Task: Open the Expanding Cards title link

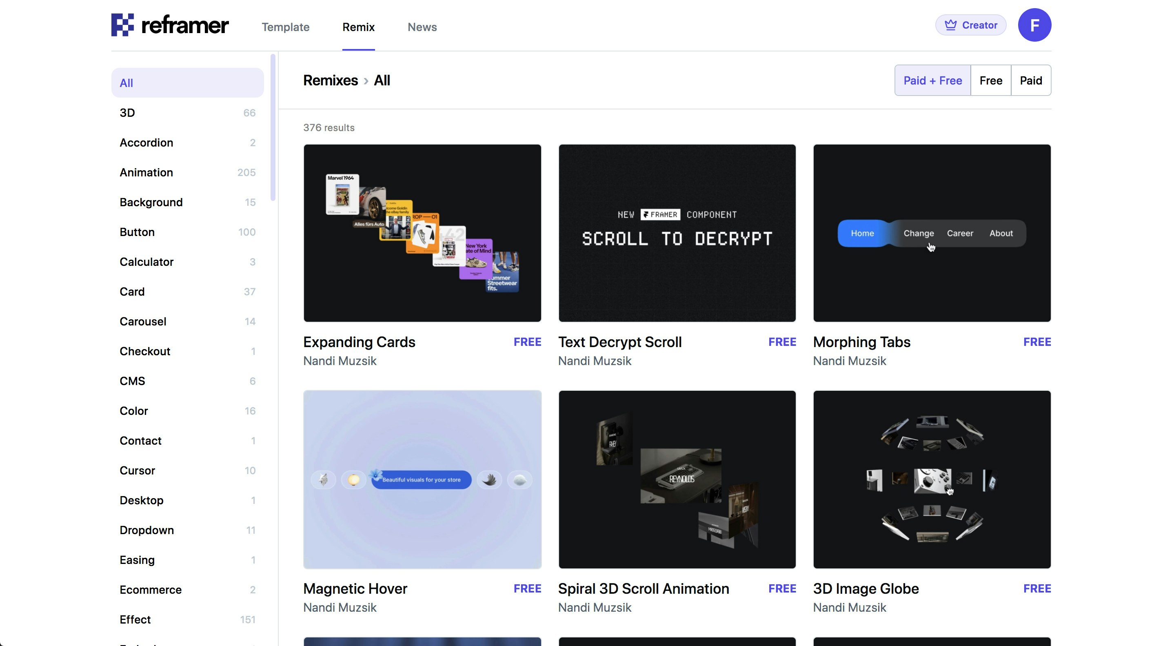Action: [x=359, y=342]
